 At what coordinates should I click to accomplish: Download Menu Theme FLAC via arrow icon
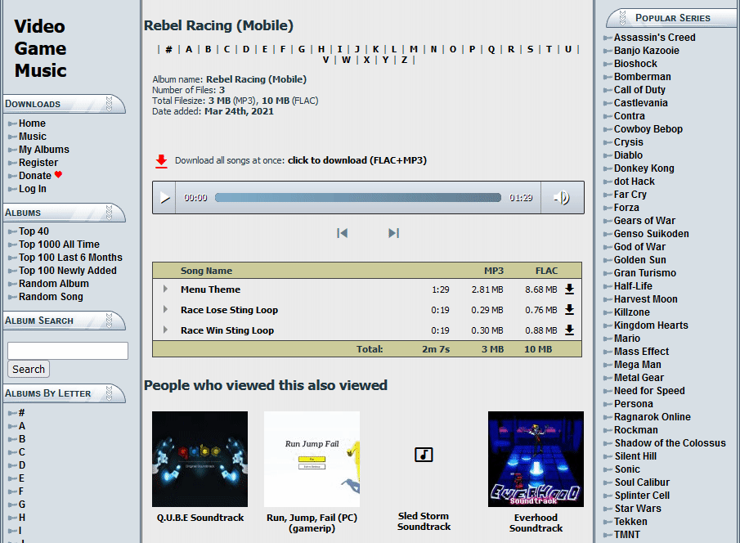570,289
